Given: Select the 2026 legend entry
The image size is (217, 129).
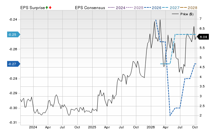Looking at the screenshot, I should pos(153,7).
